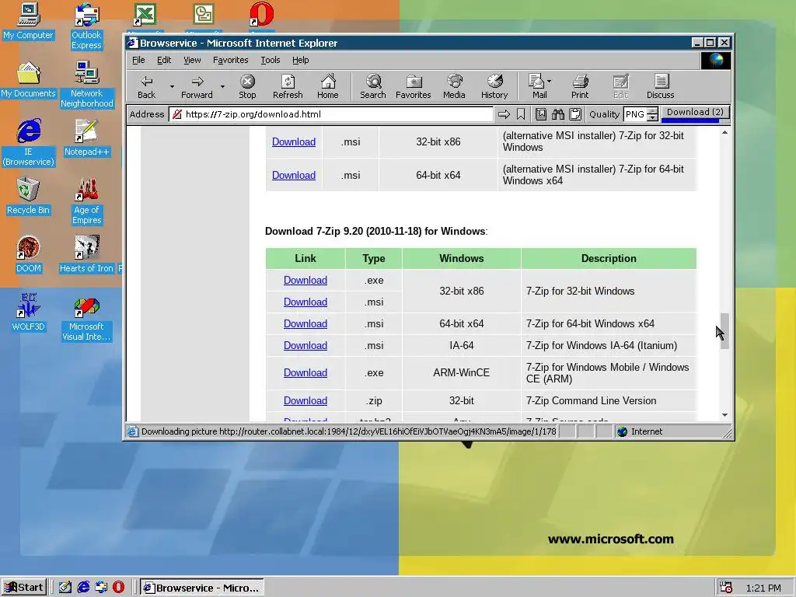Select the WOLF3D desktop icon
This screenshot has width=796, height=597.
29,312
